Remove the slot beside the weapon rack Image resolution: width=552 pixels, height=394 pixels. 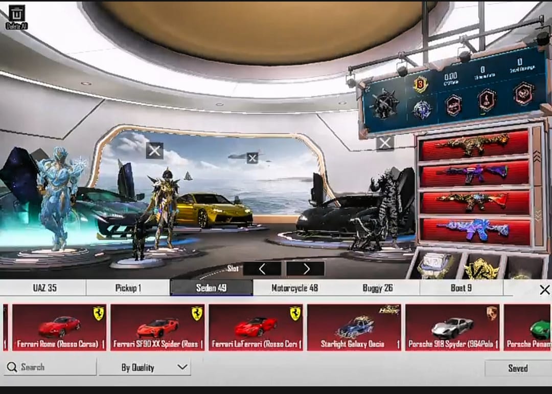(385, 143)
